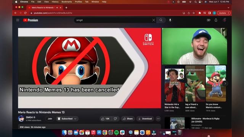Open YouTube notifications bell
Viewport: 244px width, 137px height.
216,20
